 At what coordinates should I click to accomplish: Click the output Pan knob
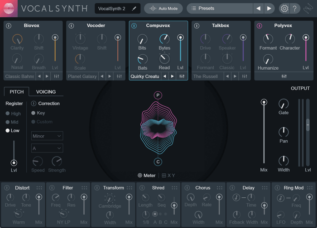tap(283, 132)
